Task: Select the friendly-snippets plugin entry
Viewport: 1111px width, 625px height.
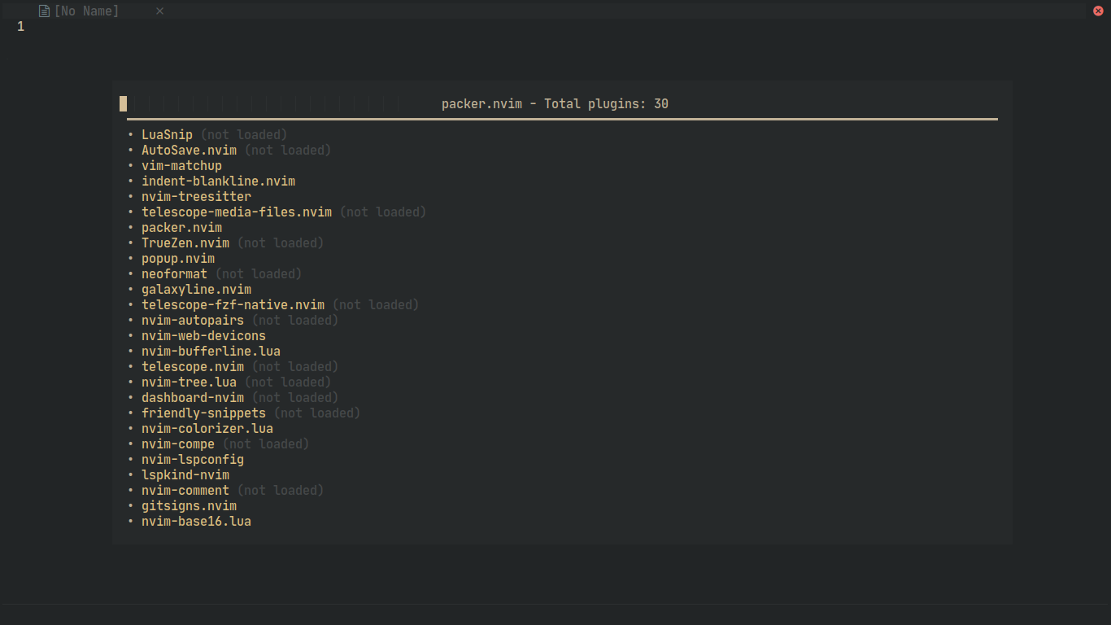Action: (203, 413)
